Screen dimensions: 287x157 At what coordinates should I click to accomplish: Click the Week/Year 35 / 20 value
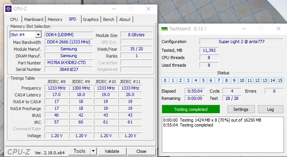(x=136, y=49)
